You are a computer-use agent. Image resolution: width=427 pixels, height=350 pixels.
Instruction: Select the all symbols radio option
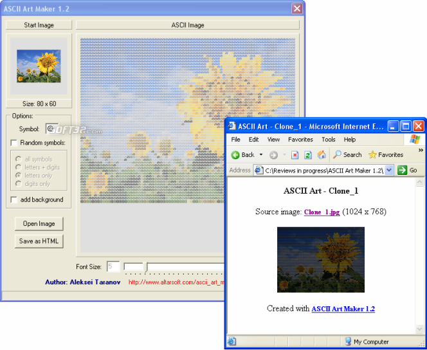[x=18, y=159]
